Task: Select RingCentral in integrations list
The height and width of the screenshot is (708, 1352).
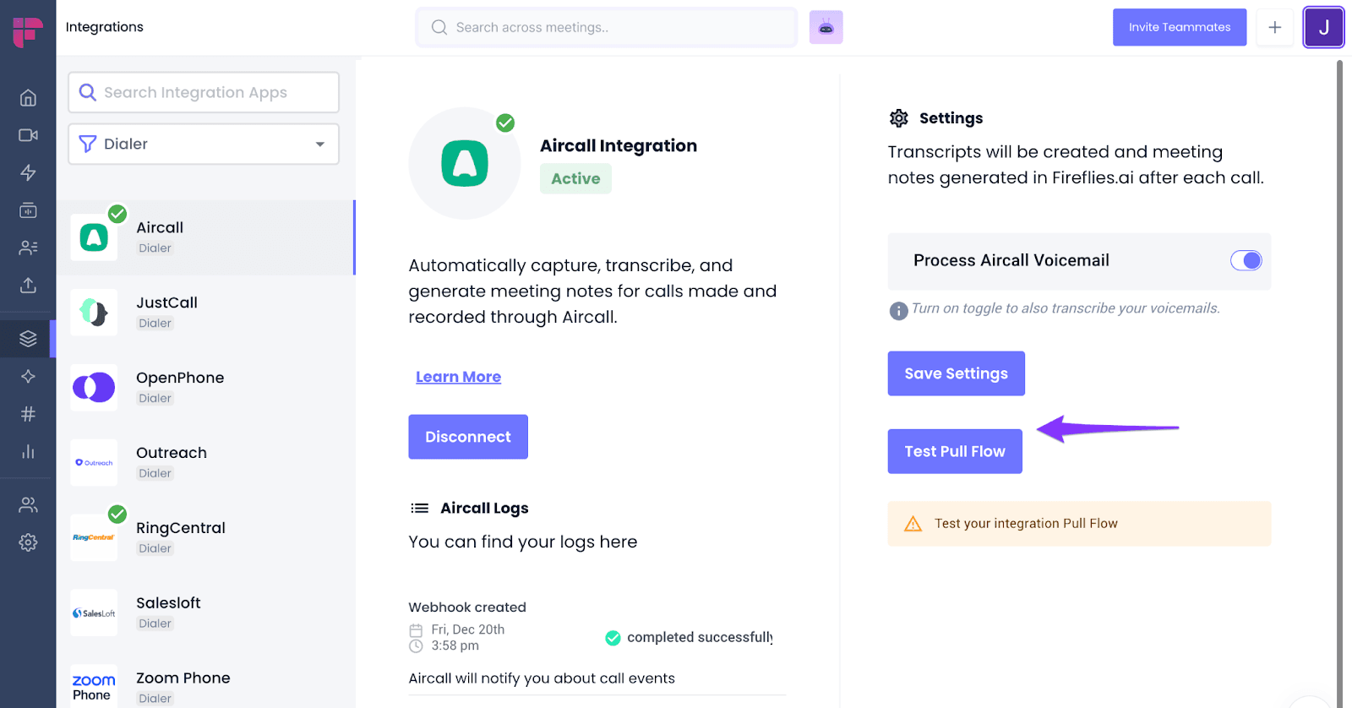Action: pyautogui.click(x=205, y=538)
